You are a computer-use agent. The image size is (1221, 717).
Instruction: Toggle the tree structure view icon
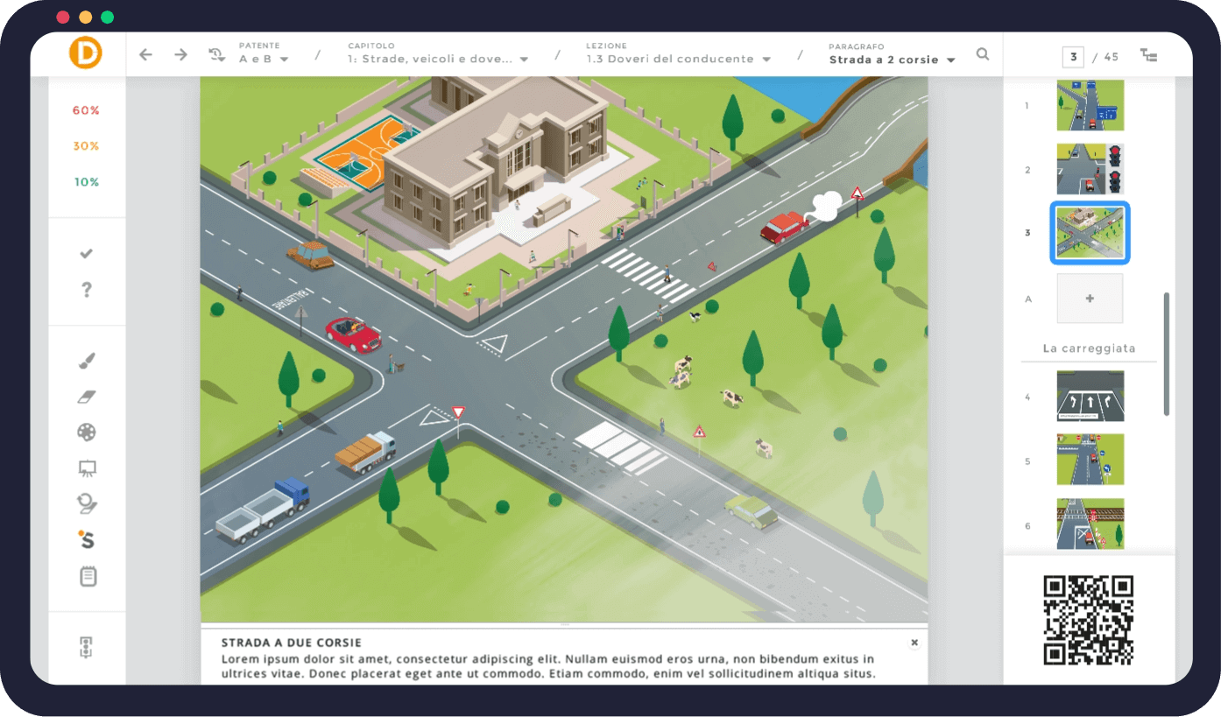point(1148,56)
